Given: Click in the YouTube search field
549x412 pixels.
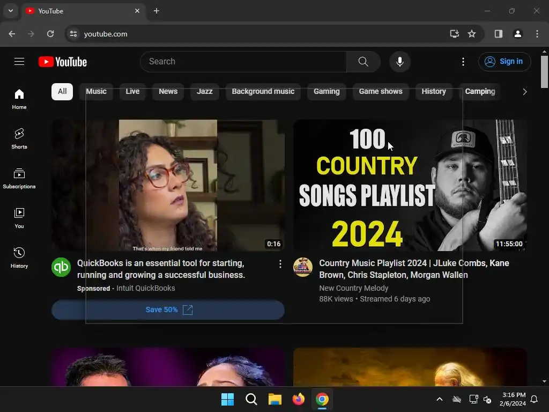Looking at the screenshot, I should point(243,62).
